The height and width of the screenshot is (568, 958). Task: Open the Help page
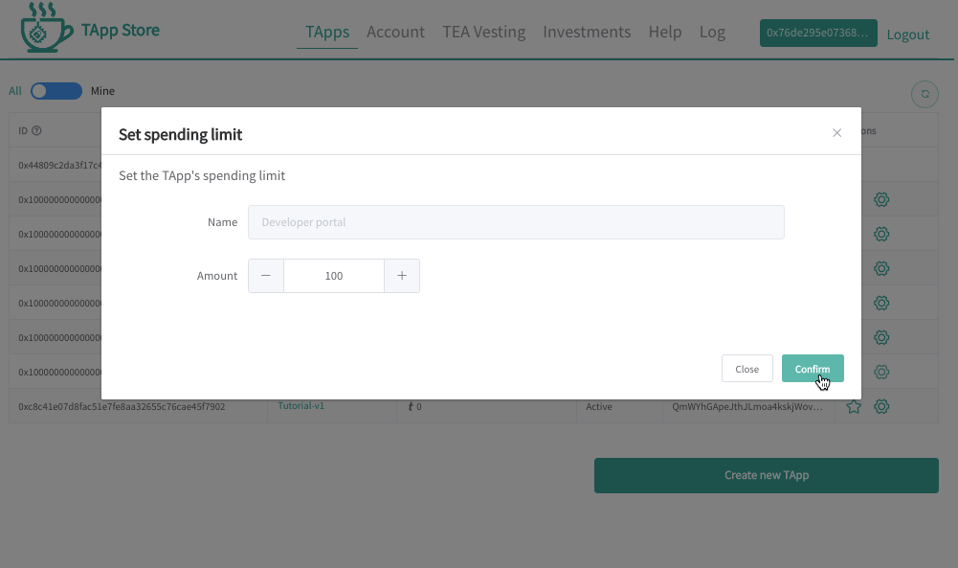click(x=664, y=32)
